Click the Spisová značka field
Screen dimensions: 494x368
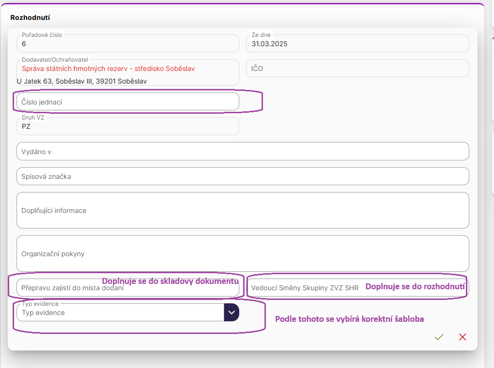point(243,176)
